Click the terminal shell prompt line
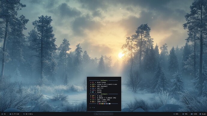Screen dimensions: 207x116 tap(92, 108)
